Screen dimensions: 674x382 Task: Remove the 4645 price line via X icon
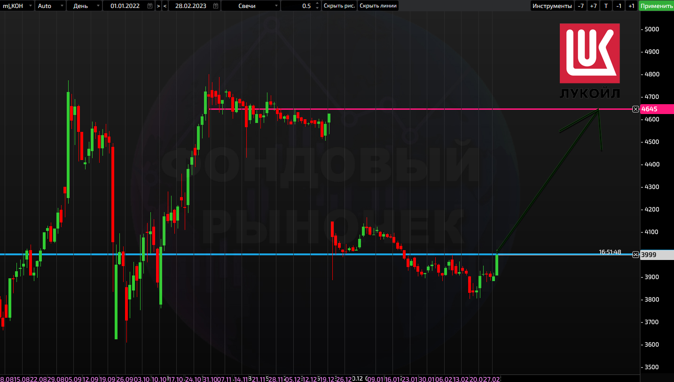[635, 109]
